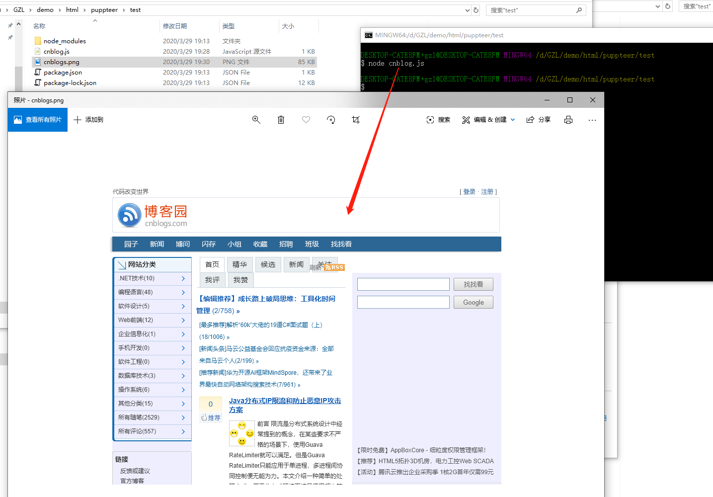
Task: Click the terminal title MINGW64:/d/GZL/demo/html/puppteer/test
Action: pos(439,35)
